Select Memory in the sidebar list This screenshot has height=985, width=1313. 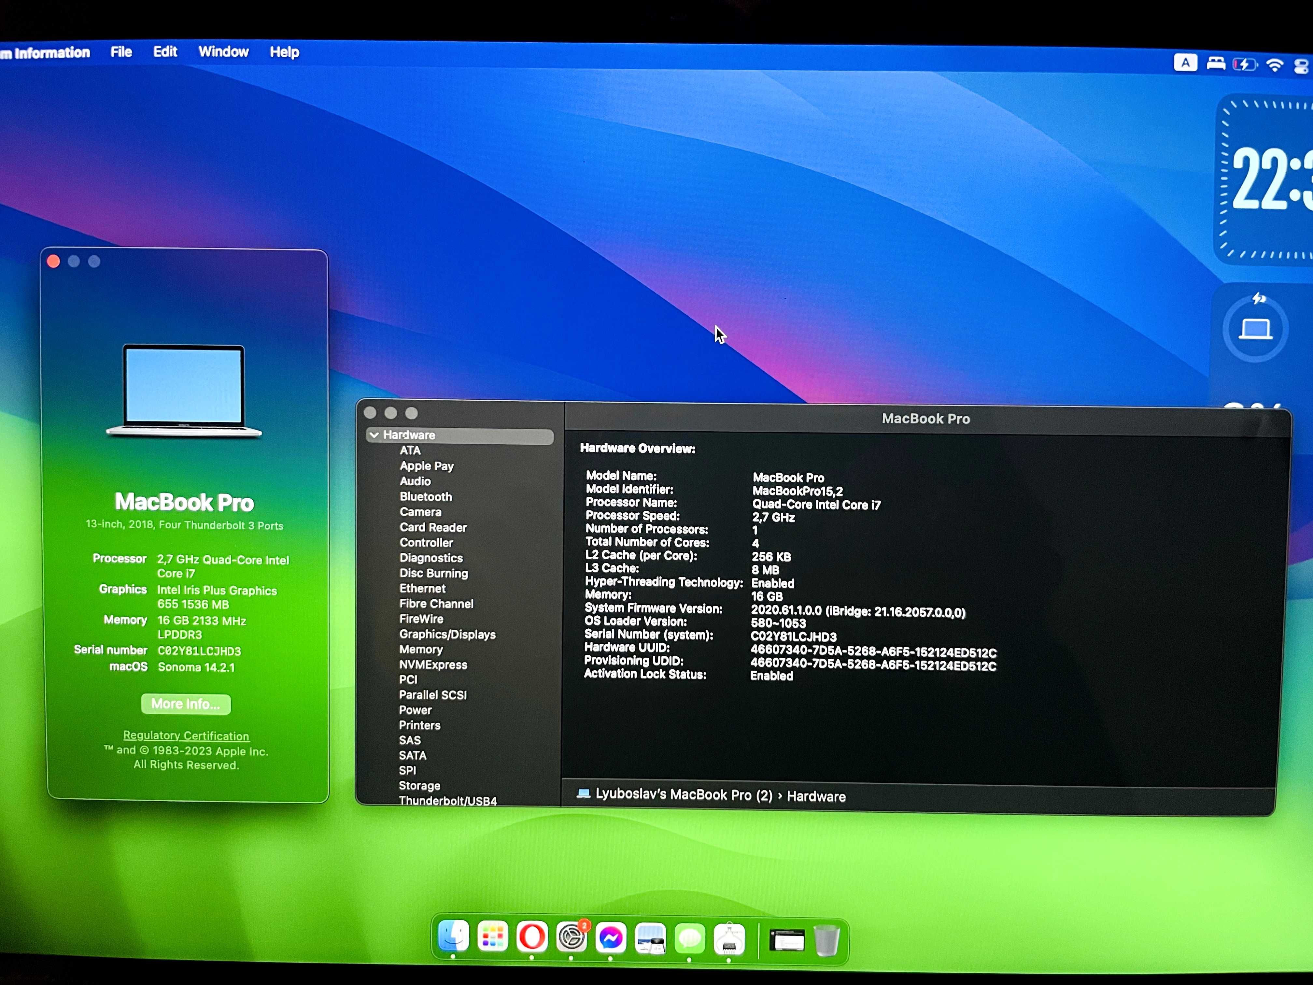[421, 650]
